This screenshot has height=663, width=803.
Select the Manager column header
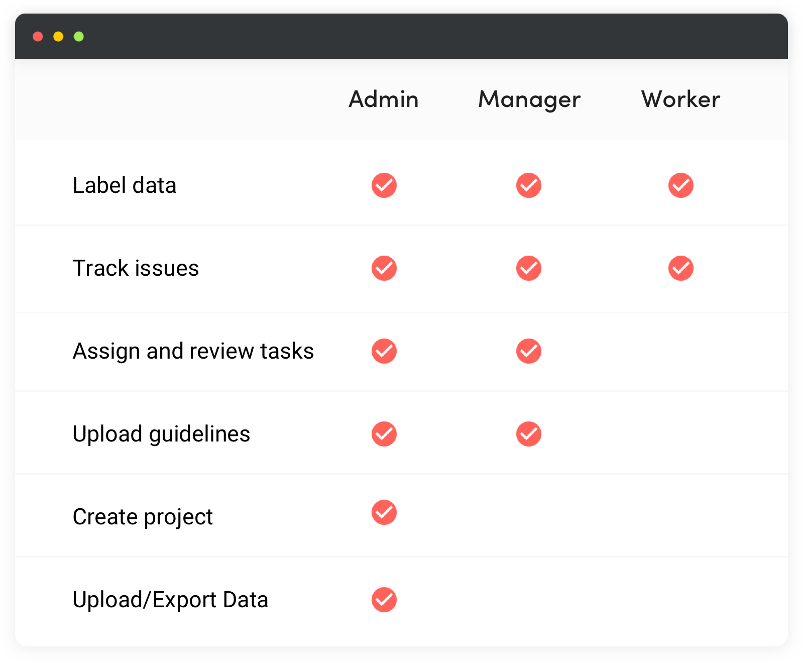[529, 100]
